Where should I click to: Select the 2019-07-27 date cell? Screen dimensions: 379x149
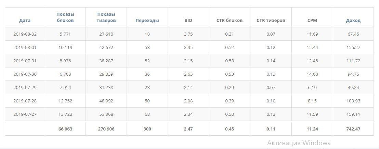click(x=25, y=114)
